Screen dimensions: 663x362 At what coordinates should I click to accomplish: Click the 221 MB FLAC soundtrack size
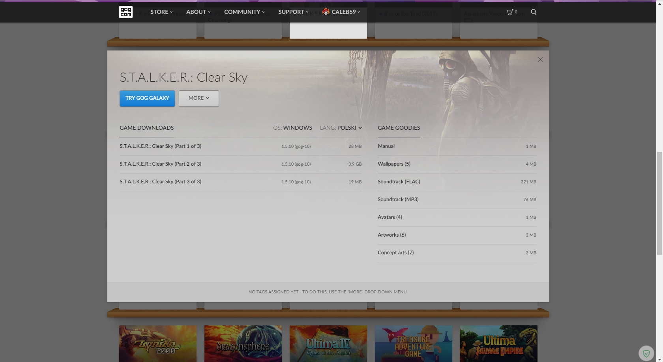click(528, 182)
